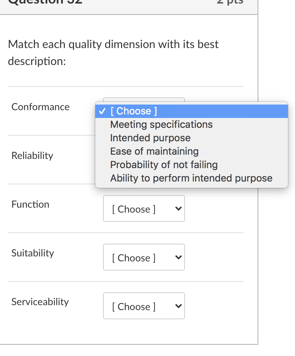Screen dimensions: 295x356
Task: Open the Function answer dropdown
Action: click(x=144, y=208)
